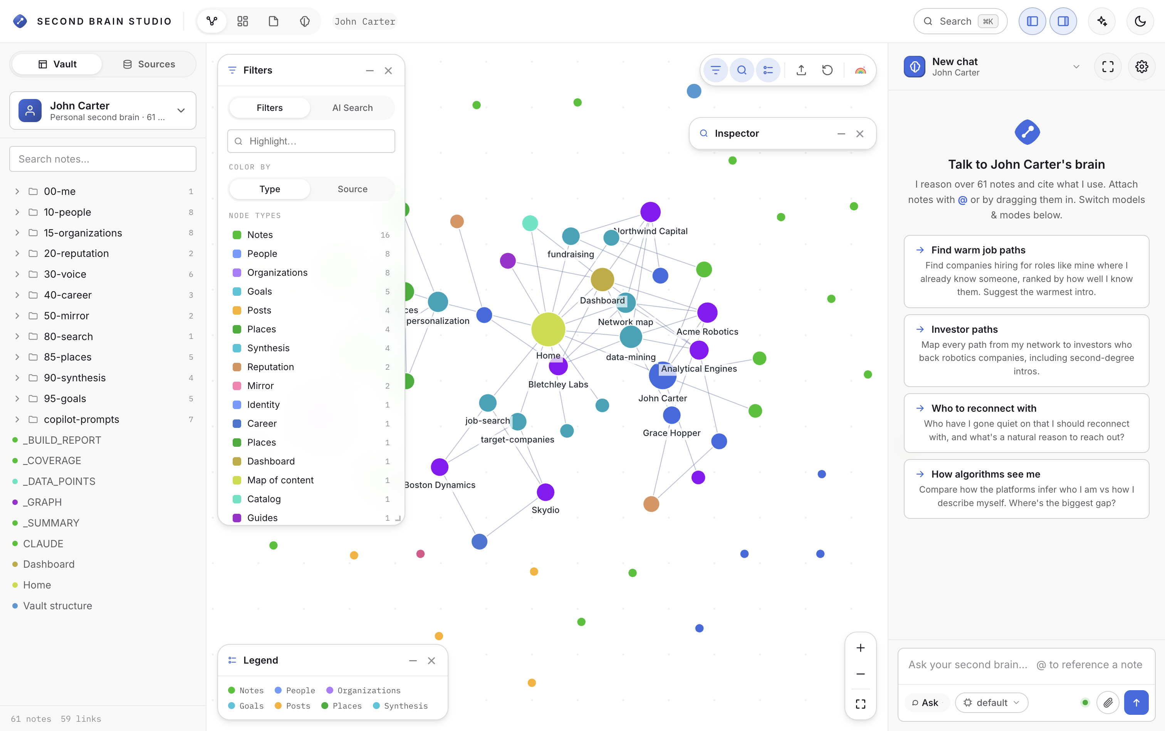Minimize the Inspector panel
Viewport: 1165px width, 731px height.
[x=841, y=134]
